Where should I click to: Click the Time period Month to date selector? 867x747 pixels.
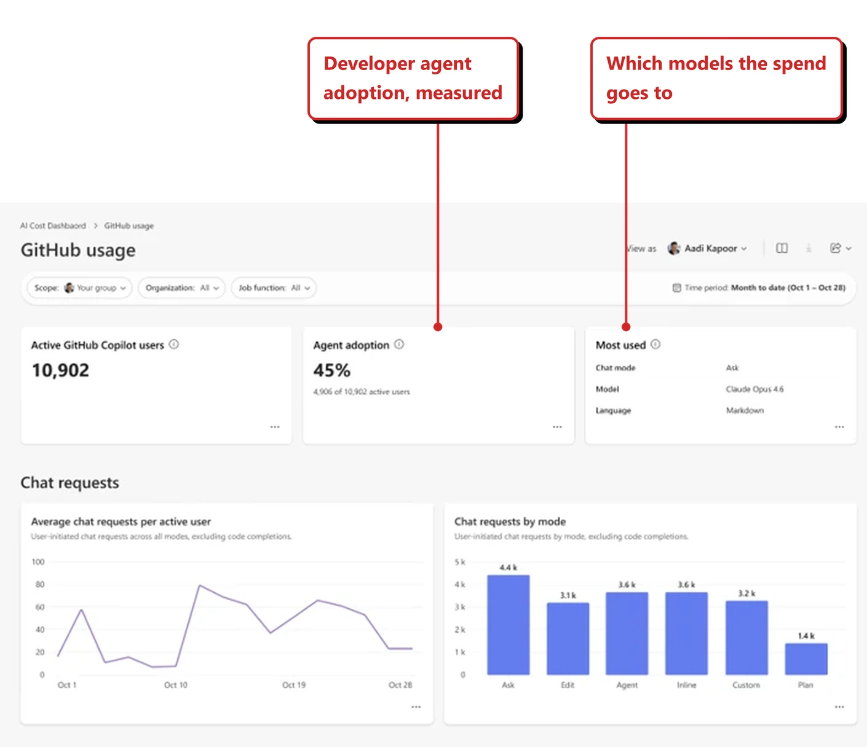(759, 287)
